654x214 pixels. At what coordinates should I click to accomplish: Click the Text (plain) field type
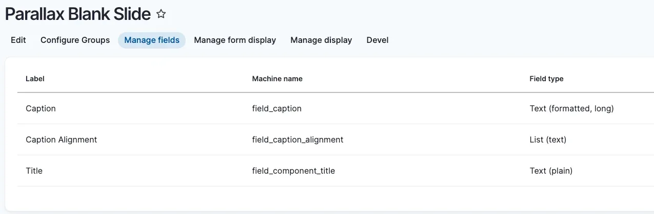coord(551,171)
